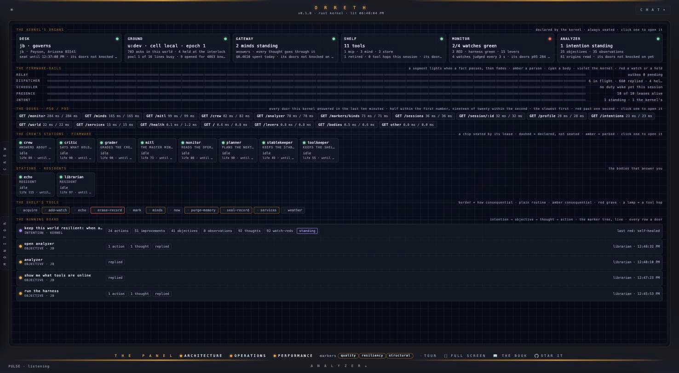This screenshot has height=373, width=679.
Task: Click the green lamp on the echo resident
Action: (x=21, y=177)
